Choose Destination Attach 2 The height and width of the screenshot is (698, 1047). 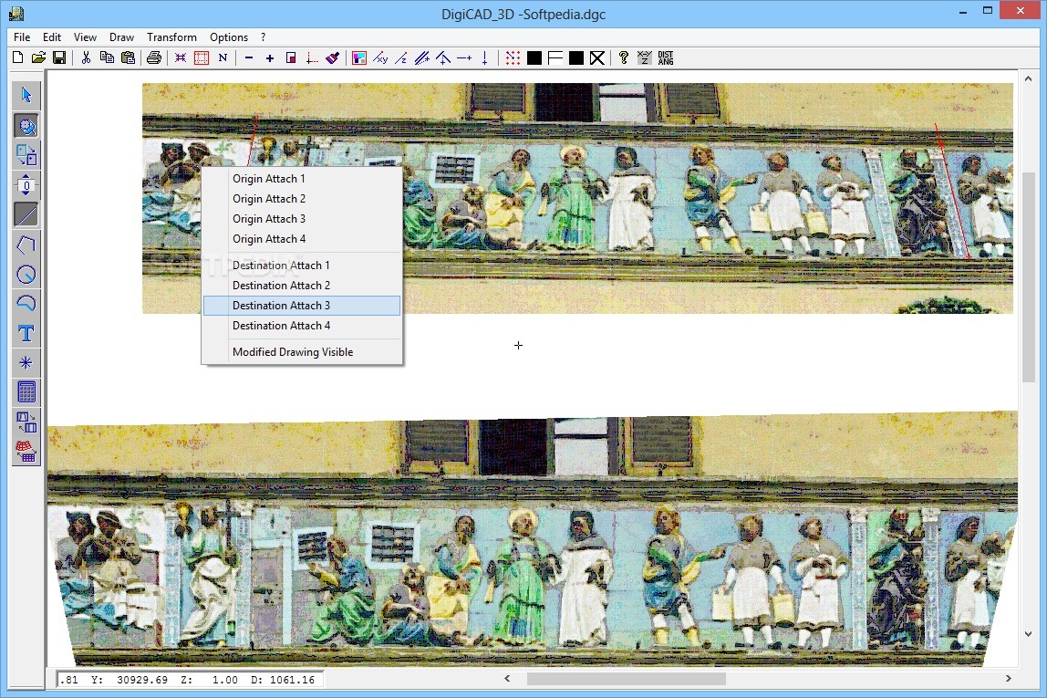coord(302,286)
